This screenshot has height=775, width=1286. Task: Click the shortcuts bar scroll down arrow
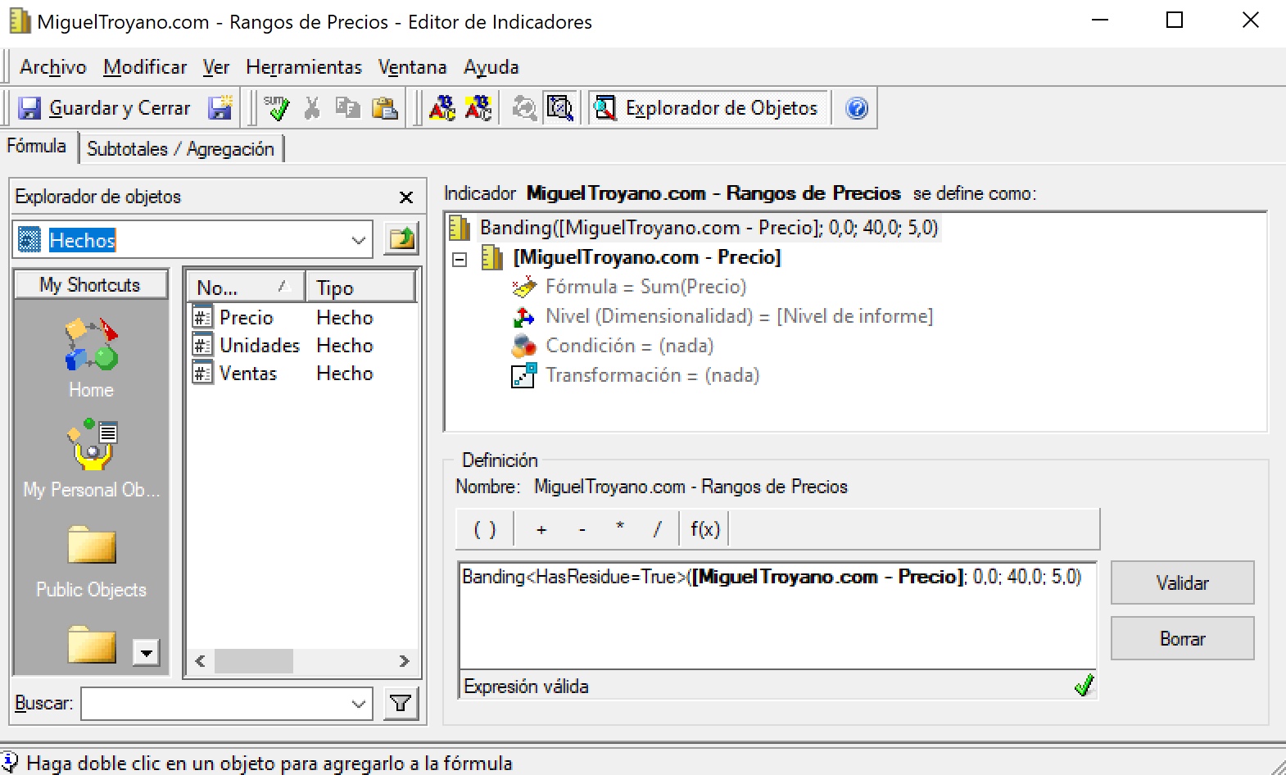tap(146, 652)
